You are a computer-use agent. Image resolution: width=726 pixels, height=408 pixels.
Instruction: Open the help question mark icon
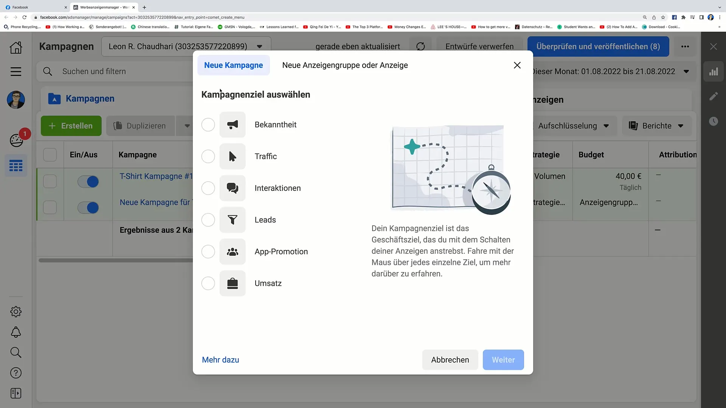[16, 373]
